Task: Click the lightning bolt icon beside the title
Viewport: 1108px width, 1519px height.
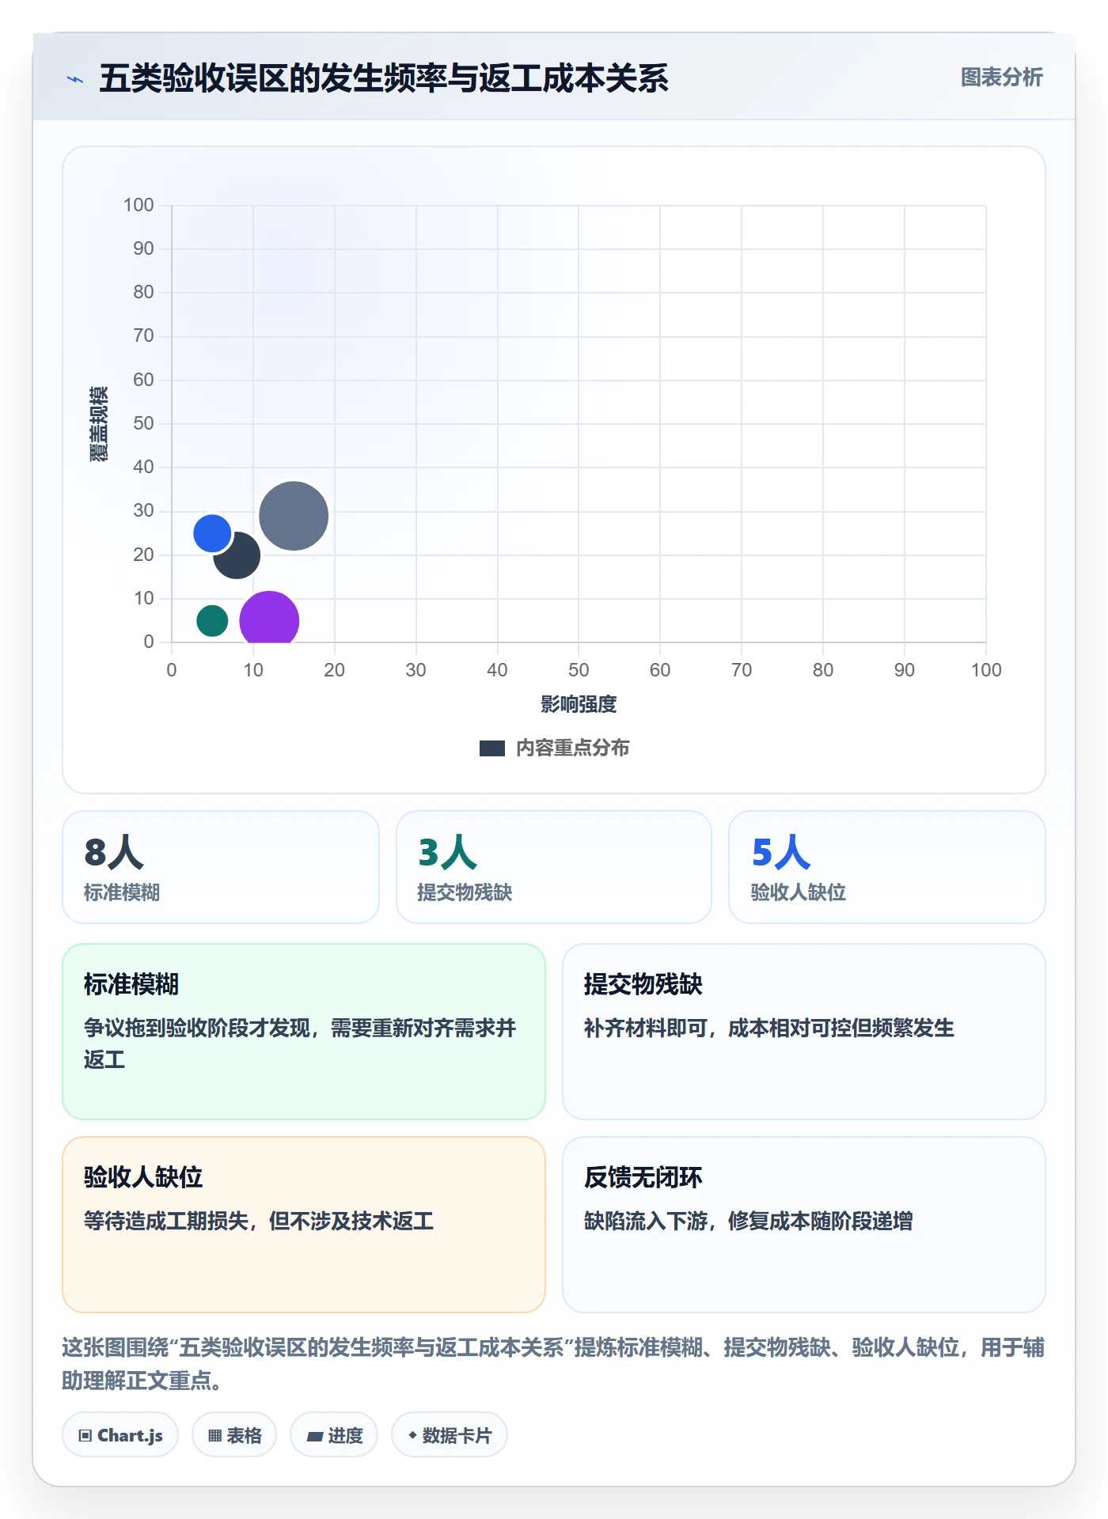Action: point(75,79)
